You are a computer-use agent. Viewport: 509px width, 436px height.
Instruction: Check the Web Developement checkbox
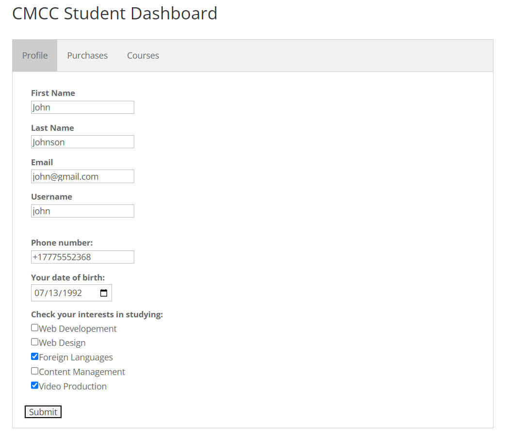click(34, 328)
